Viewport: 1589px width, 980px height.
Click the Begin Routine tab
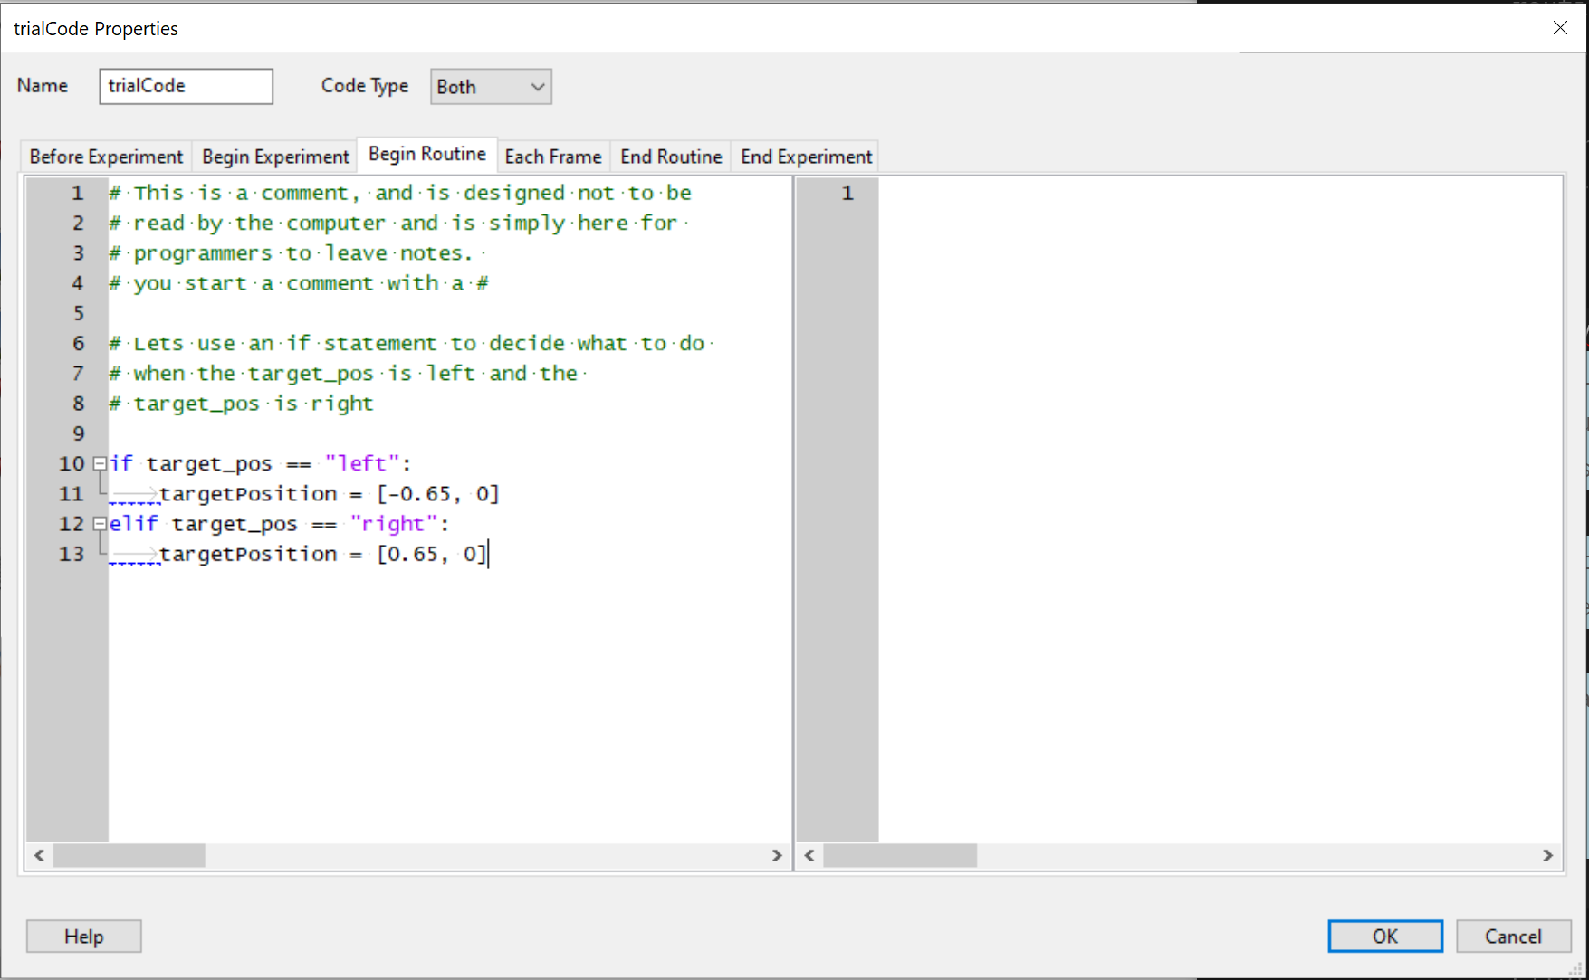coord(426,155)
